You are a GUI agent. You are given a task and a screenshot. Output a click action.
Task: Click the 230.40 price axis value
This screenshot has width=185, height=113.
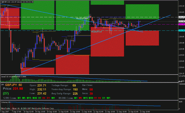point(181,43)
